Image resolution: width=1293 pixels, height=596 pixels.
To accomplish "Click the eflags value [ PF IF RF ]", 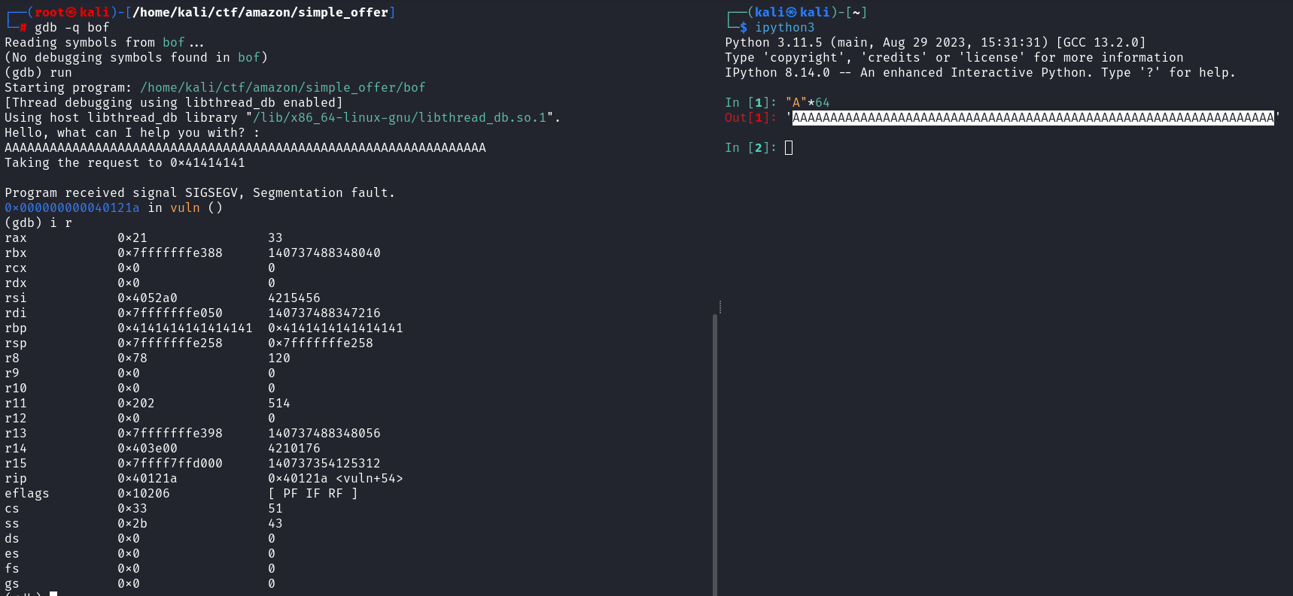I will click(313, 494).
